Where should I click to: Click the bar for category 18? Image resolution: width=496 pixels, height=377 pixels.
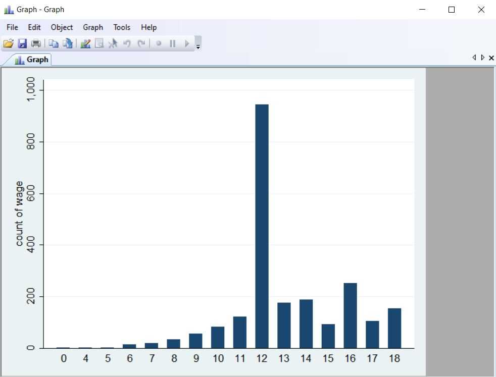click(394, 329)
